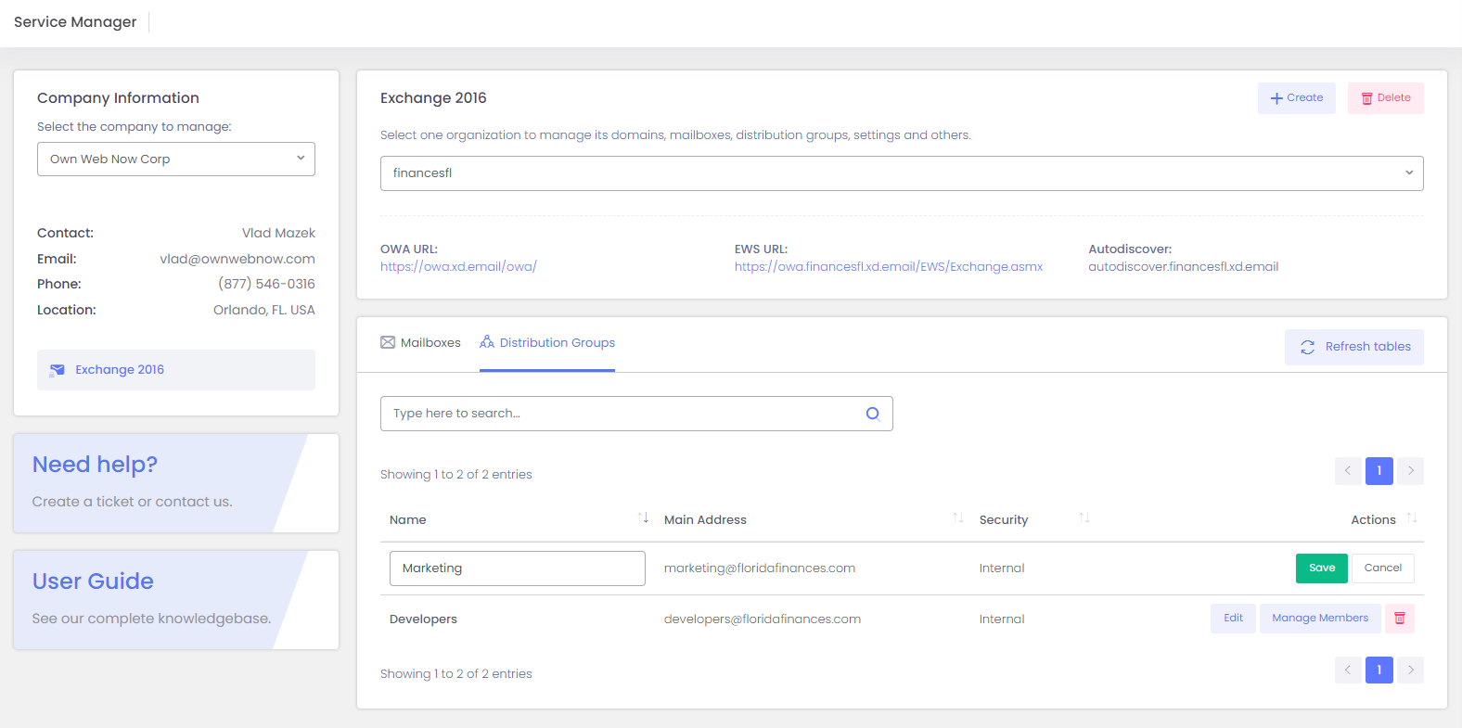Expand the financesfl organization dropdown
The width and height of the screenshot is (1462, 728).
[901, 173]
